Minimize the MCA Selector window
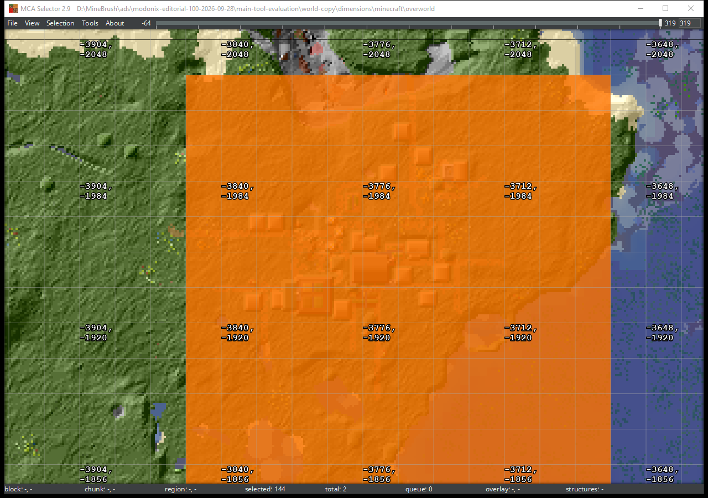Viewport: 708px width, 498px height. 641,8
